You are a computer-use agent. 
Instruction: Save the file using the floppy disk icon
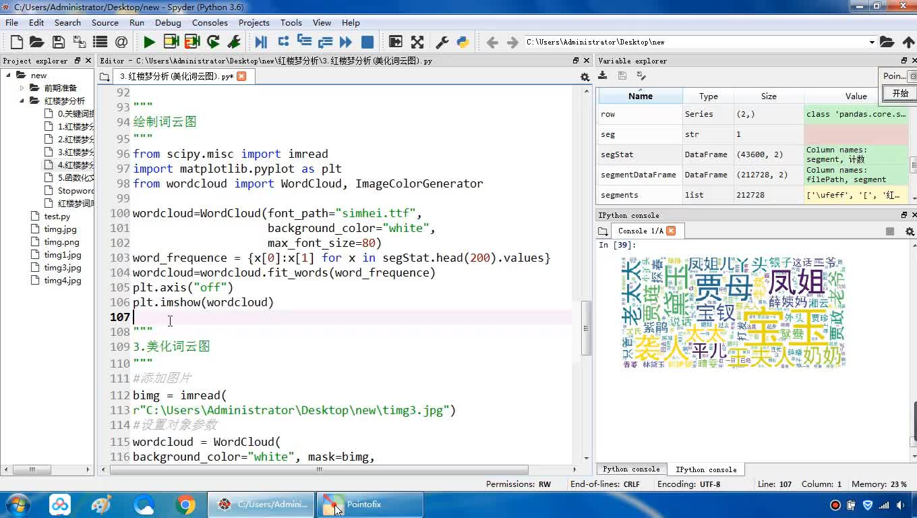point(59,42)
